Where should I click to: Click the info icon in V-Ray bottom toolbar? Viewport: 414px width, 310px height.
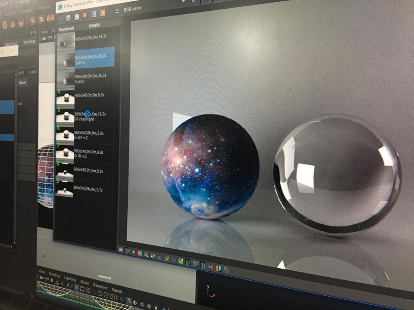[134, 252]
